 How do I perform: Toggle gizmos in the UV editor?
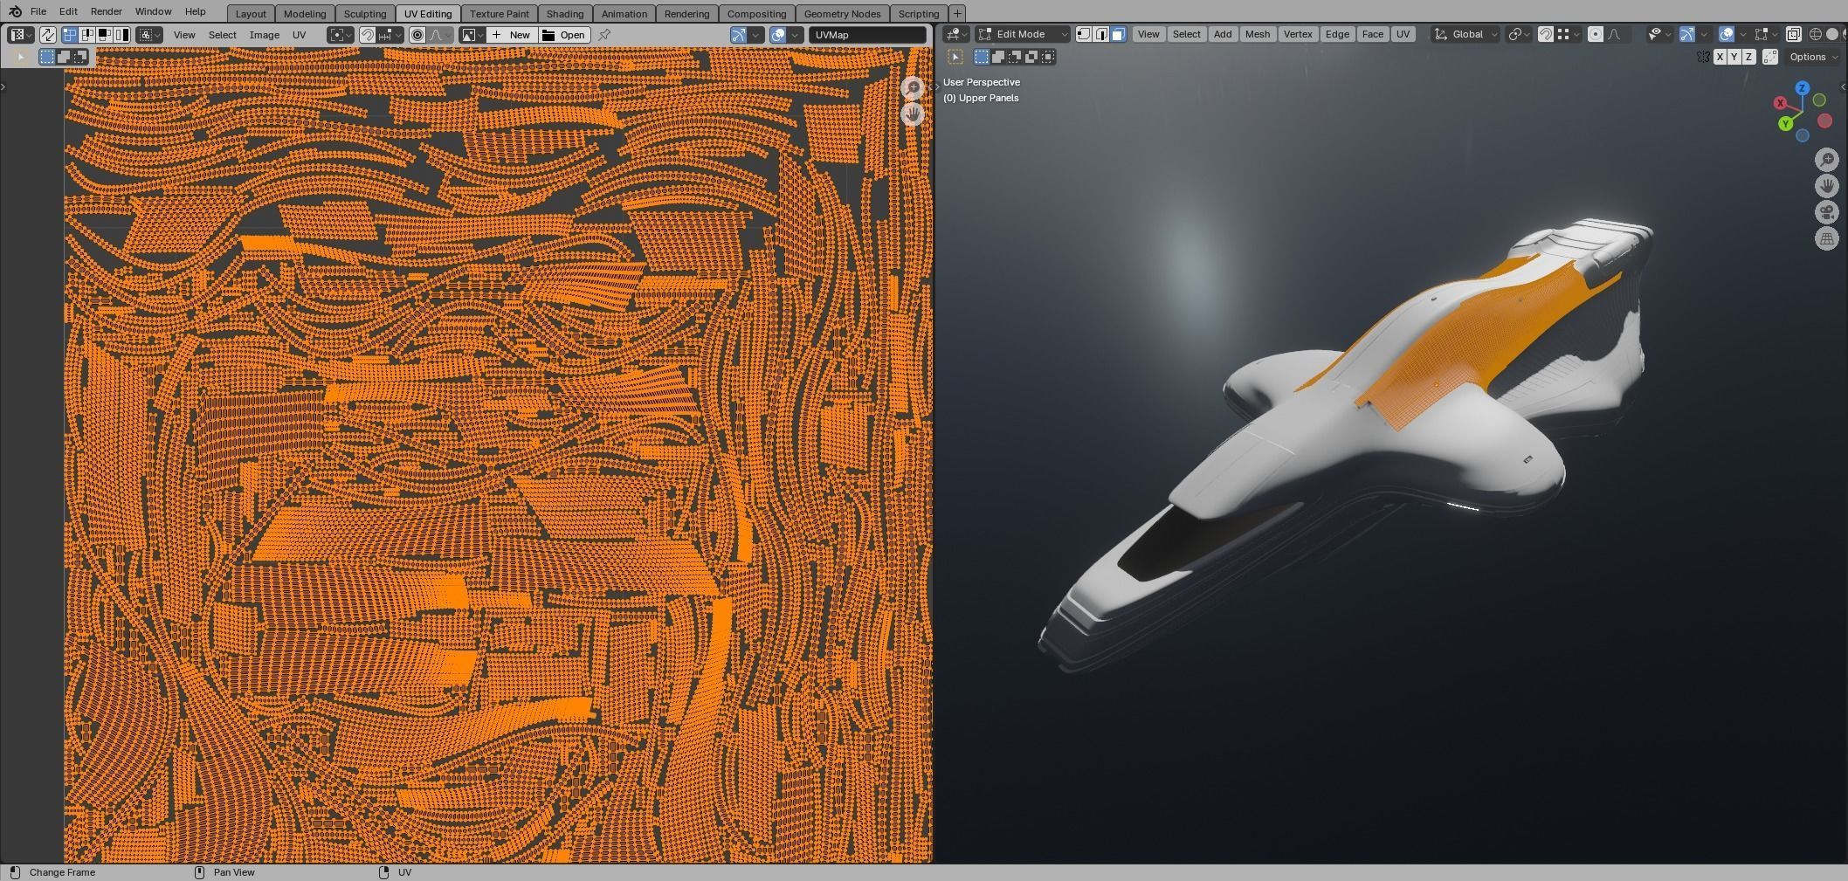pyautogui.click(x=739, y=35)
